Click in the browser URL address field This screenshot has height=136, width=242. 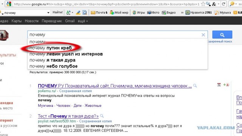107,4
